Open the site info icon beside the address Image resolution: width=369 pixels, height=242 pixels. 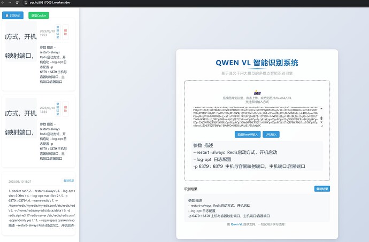pos(26,3)
